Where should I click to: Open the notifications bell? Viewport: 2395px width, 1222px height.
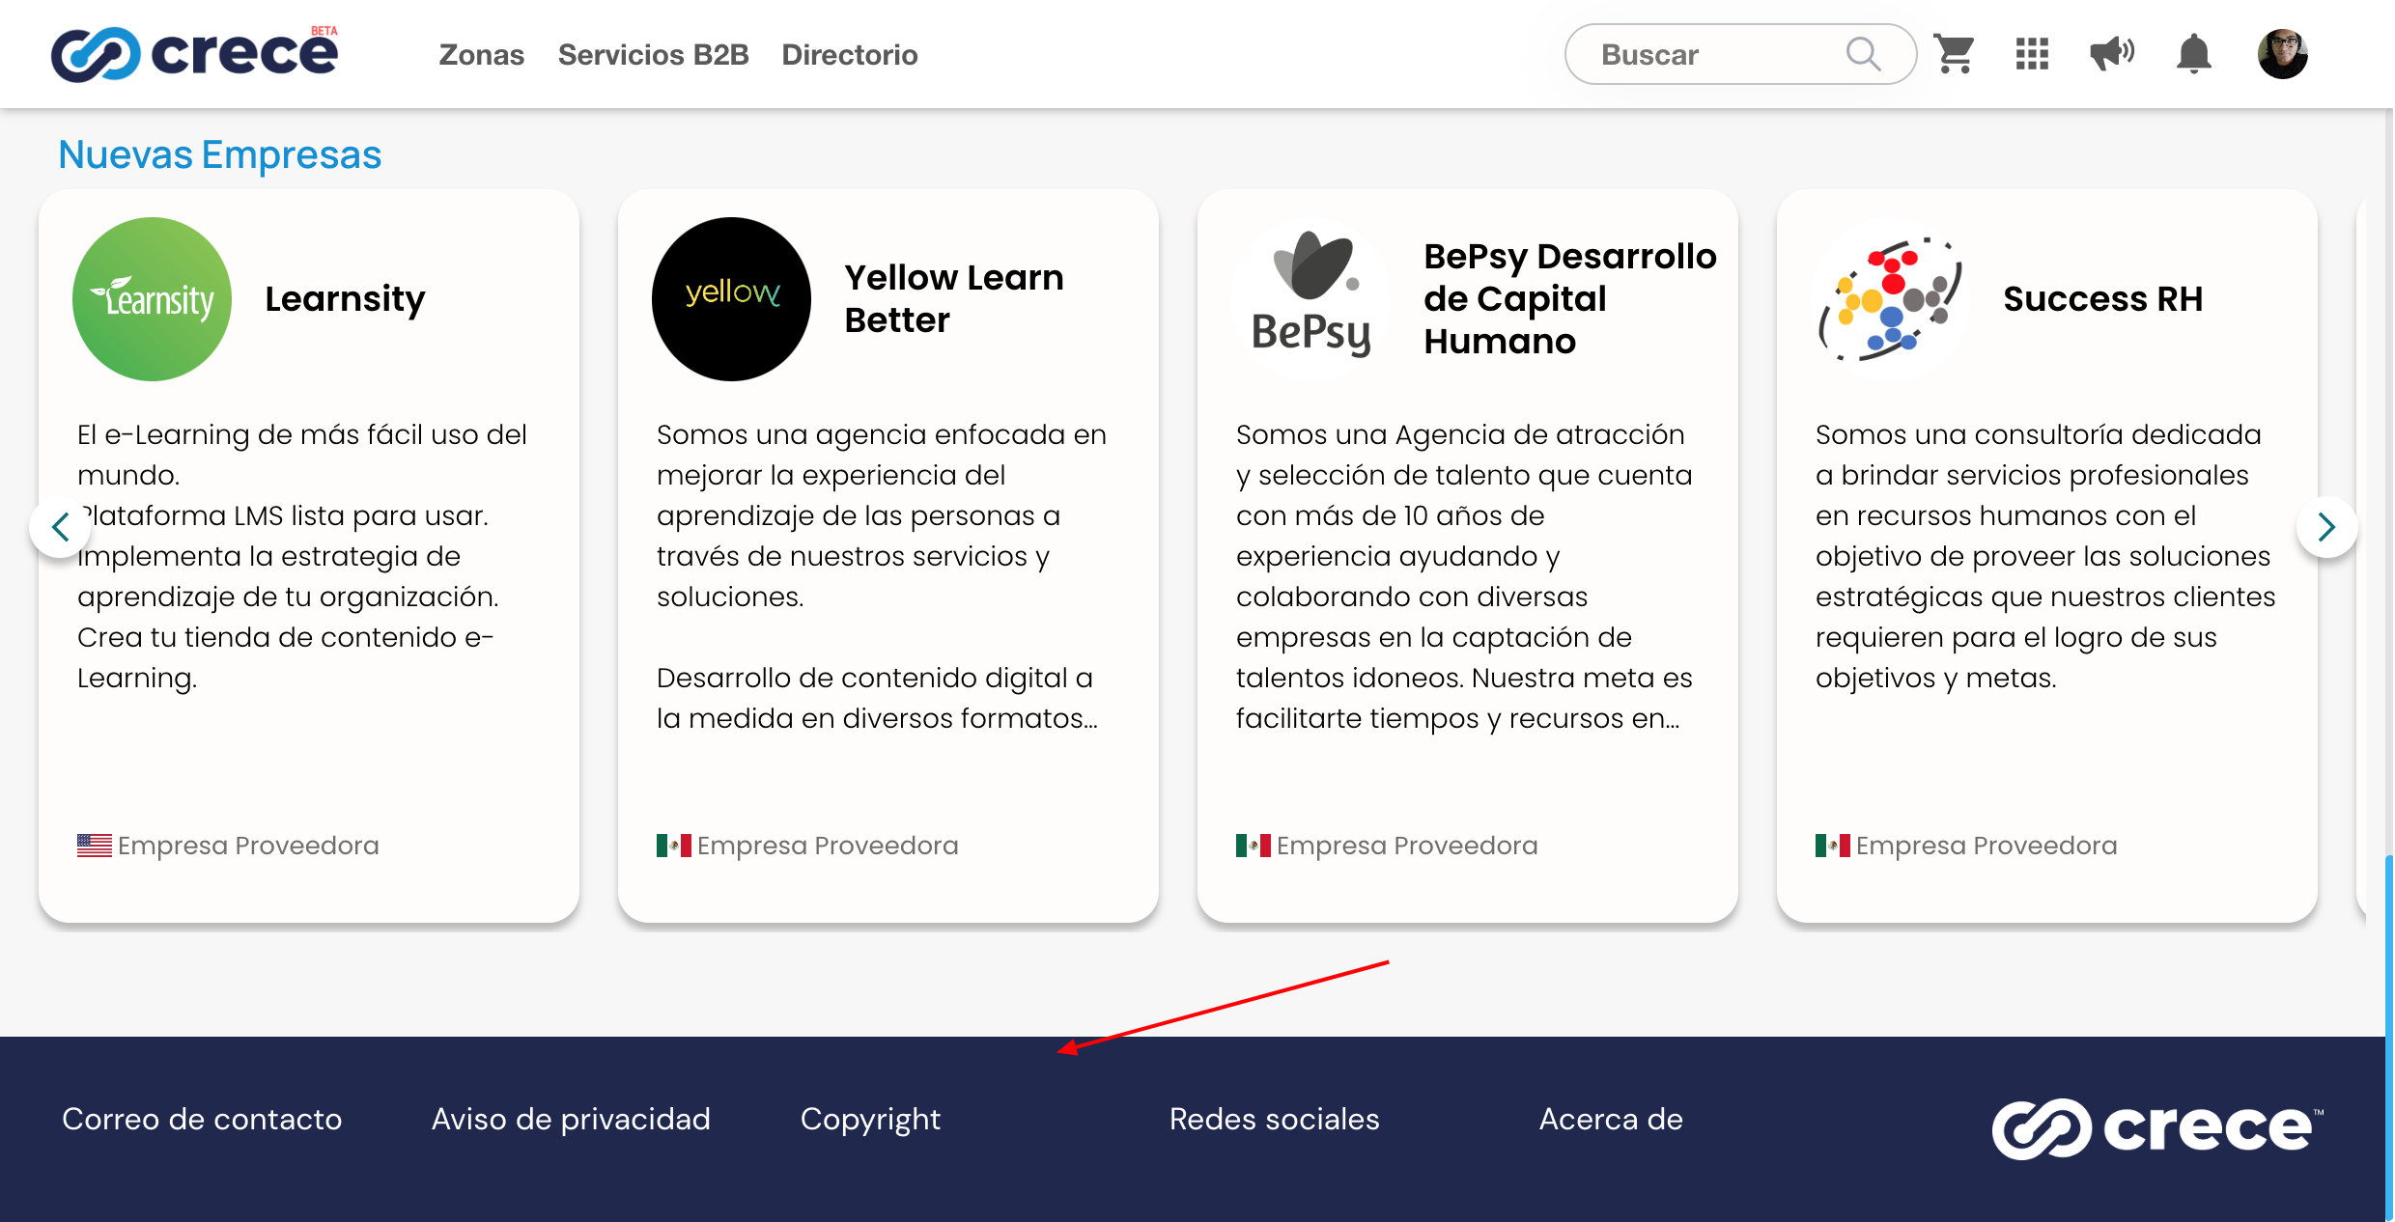pos(2193,54)
